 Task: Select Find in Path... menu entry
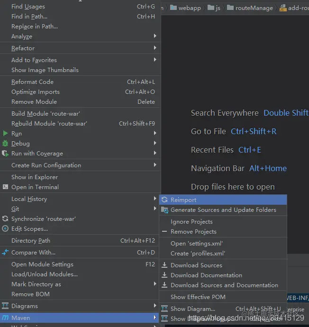coord(80,17)
